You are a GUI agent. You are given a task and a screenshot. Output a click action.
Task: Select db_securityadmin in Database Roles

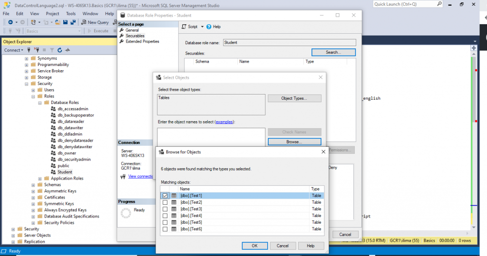(74, 160)
